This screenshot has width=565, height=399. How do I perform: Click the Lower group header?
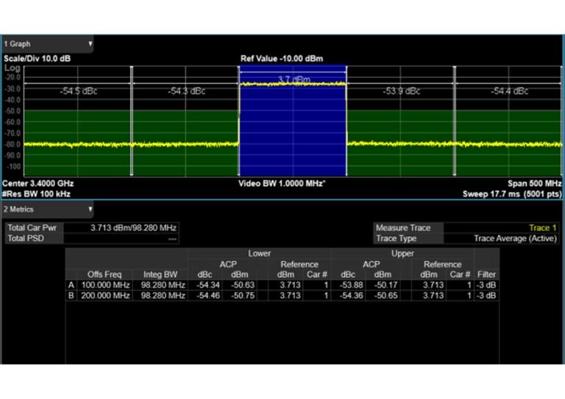[259, 254]
